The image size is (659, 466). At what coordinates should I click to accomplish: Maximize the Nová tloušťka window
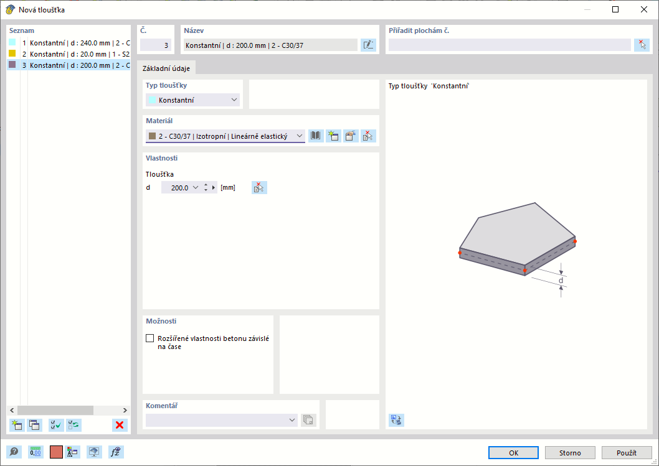tap(615, 9)
